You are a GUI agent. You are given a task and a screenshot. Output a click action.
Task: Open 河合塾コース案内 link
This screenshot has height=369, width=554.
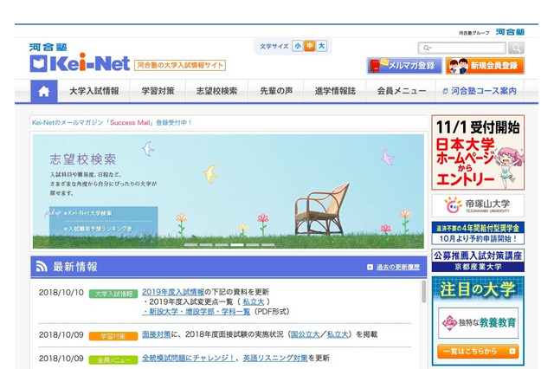tap(480, 91)
